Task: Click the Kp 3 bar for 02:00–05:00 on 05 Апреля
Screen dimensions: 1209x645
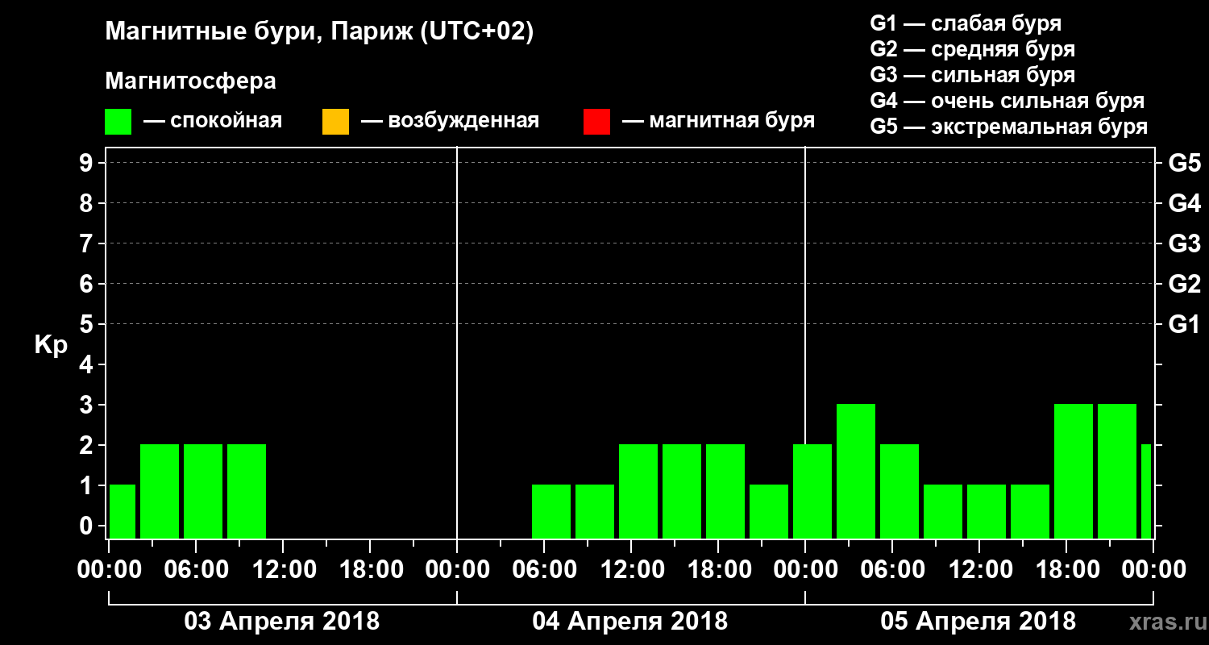Action: point(856,471)
